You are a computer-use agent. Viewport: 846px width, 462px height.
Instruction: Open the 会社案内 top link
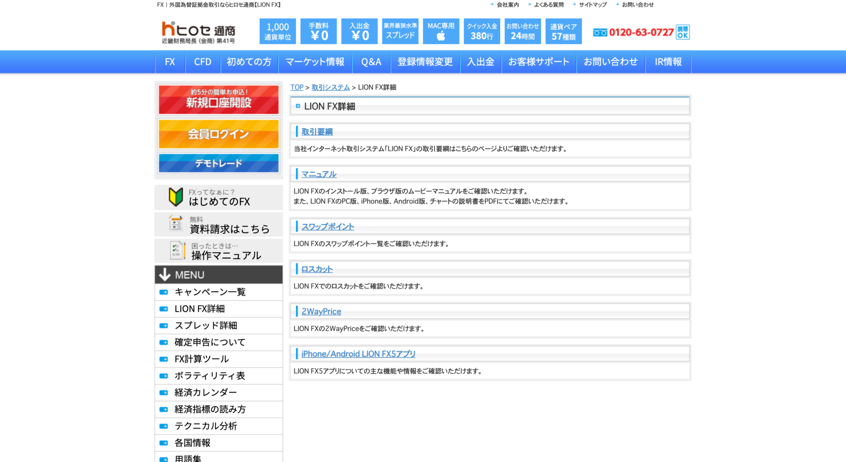[508, 5]
